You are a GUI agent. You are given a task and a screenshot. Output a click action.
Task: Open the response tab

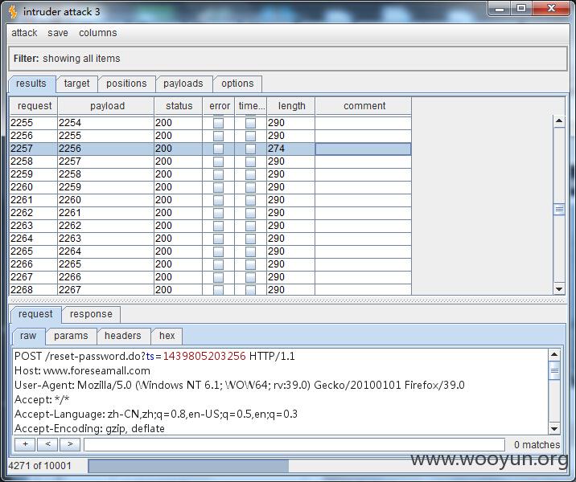point(91,314)
